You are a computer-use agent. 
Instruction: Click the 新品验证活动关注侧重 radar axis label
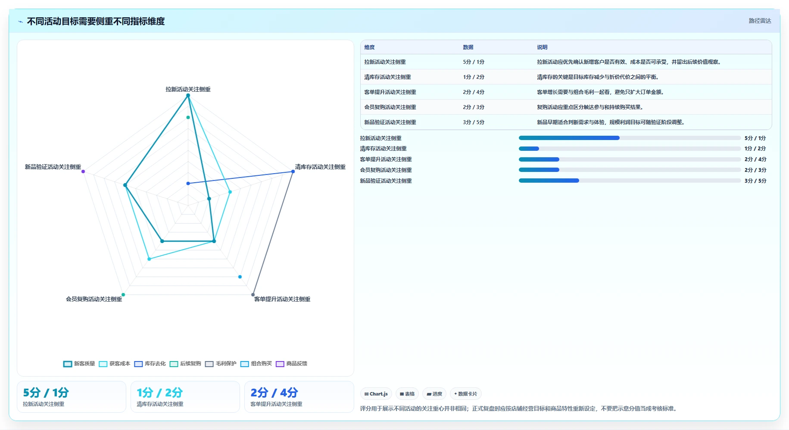click(53, 167)
